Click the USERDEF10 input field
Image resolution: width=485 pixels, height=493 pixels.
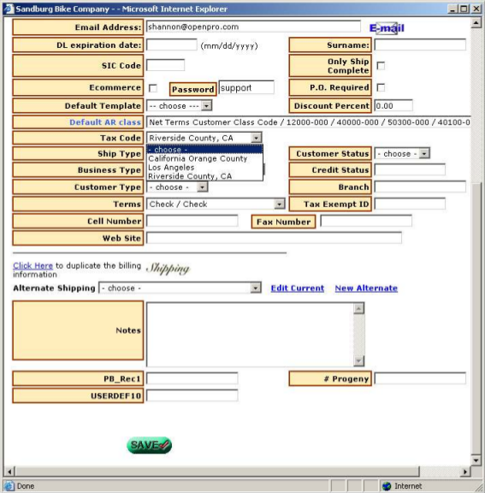click(x=192, y=395)
